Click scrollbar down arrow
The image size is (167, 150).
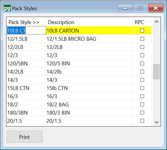tap(156, 122)
